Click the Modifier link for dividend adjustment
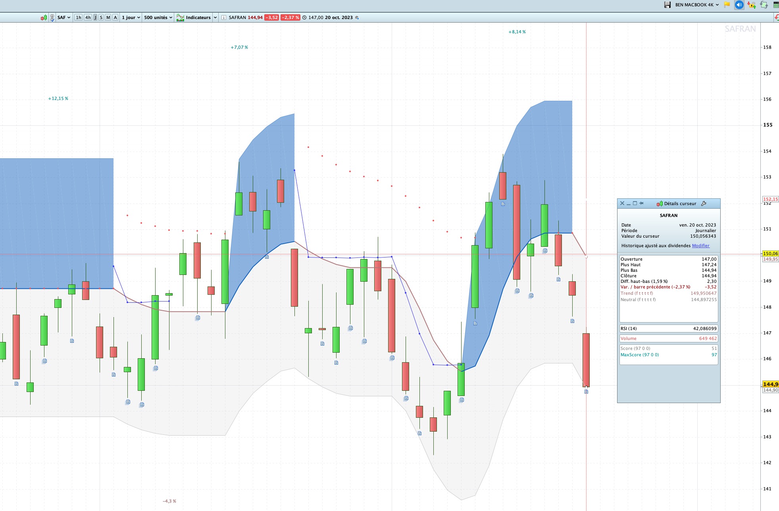Image resolution: width=779 pixels, height=511 pixels. tap(700, 246)
